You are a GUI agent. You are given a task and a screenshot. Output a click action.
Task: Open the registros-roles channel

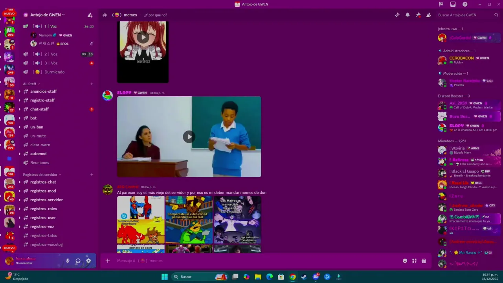58,209
